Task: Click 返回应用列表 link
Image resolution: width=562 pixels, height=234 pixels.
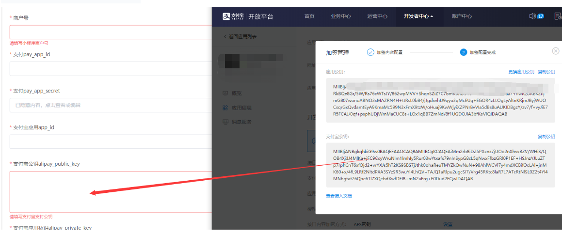Action: point(242,36)
